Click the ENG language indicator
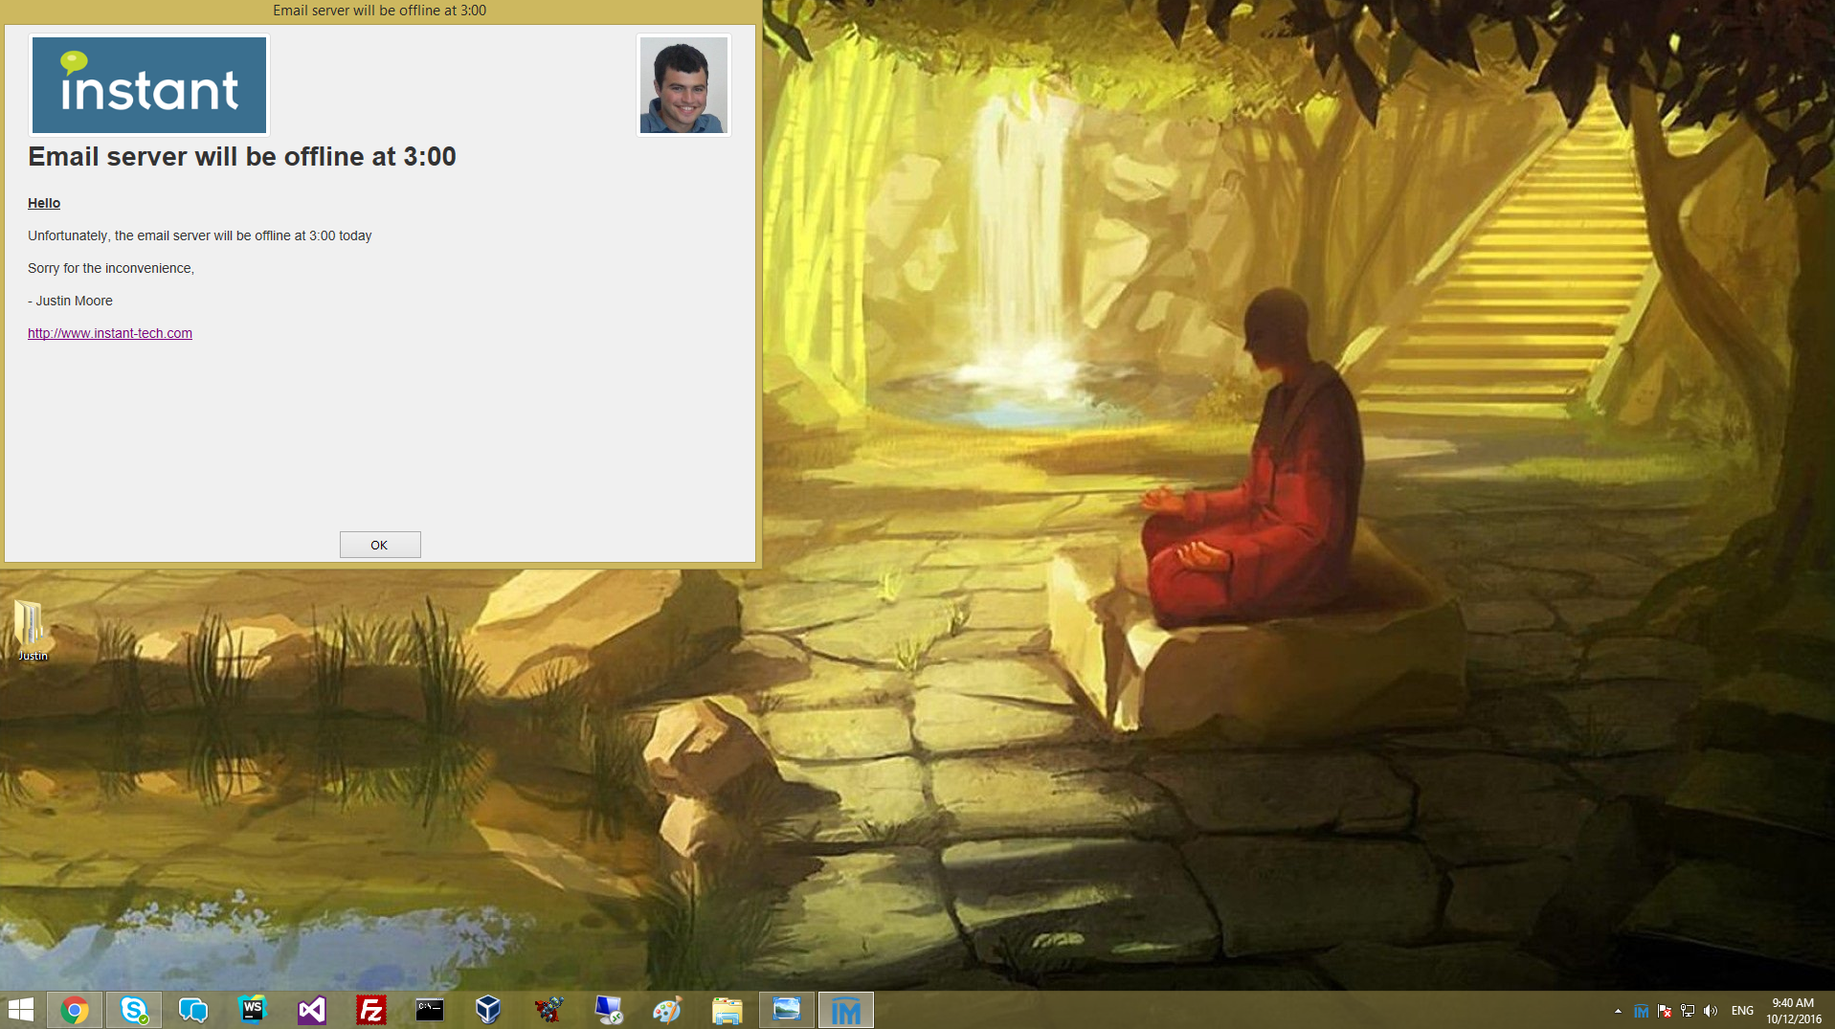This screenshot has width=1835, height=1029. point(1742,1011)
